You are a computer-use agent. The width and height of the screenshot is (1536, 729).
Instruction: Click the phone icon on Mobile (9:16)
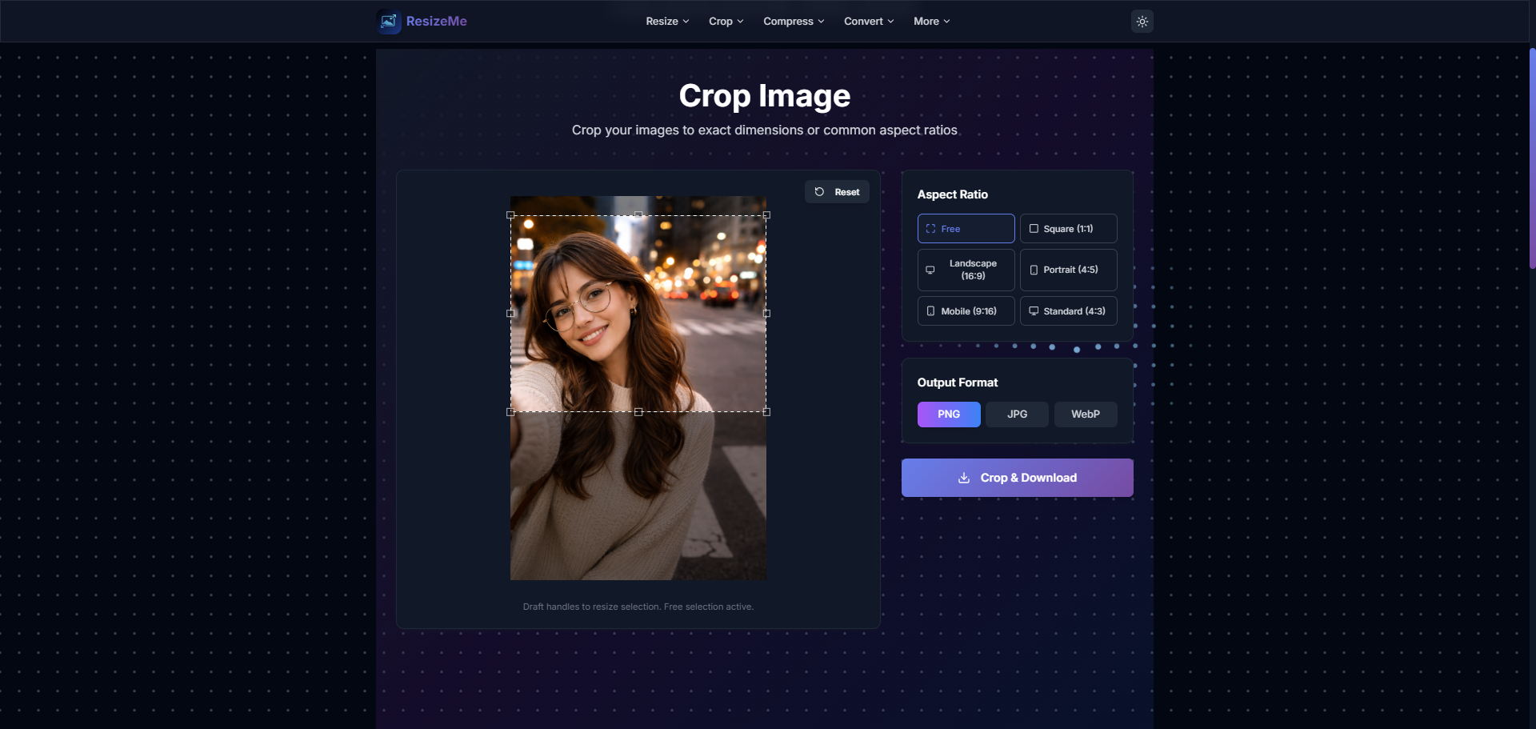[x=930, y=310]
